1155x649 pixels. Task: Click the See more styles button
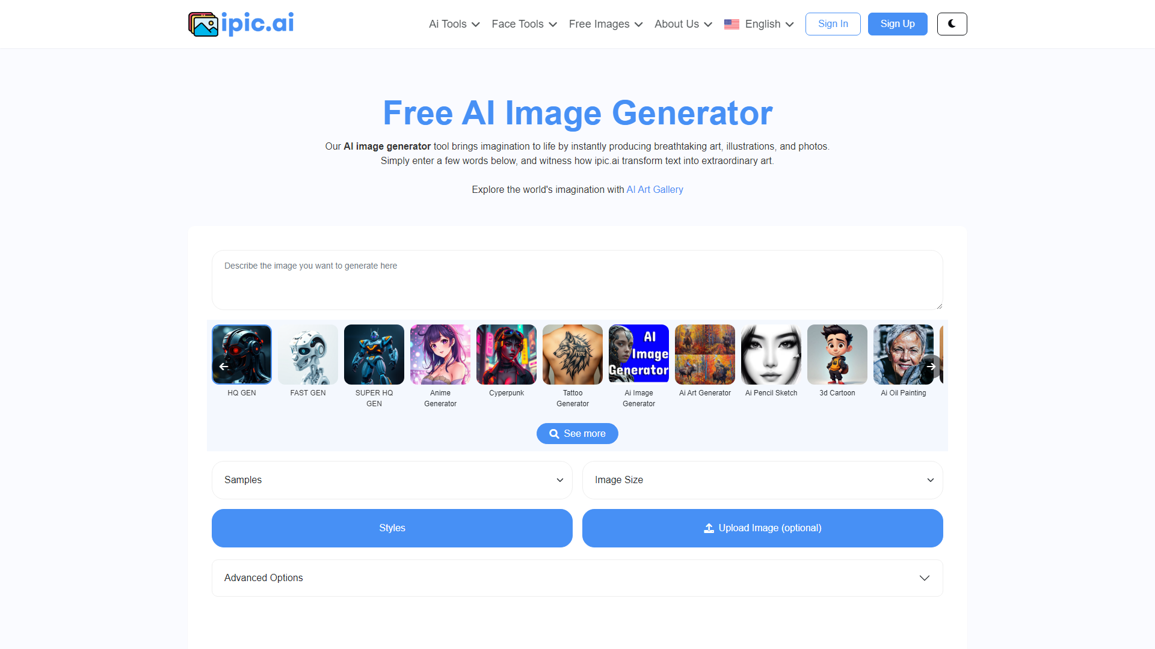click(x=577, y=433)
